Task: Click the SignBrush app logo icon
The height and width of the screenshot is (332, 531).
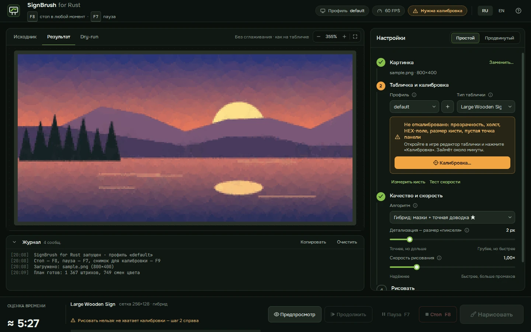Action: point(14,11)
